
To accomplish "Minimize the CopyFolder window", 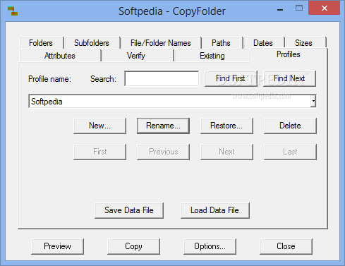I will coord(280,9).
